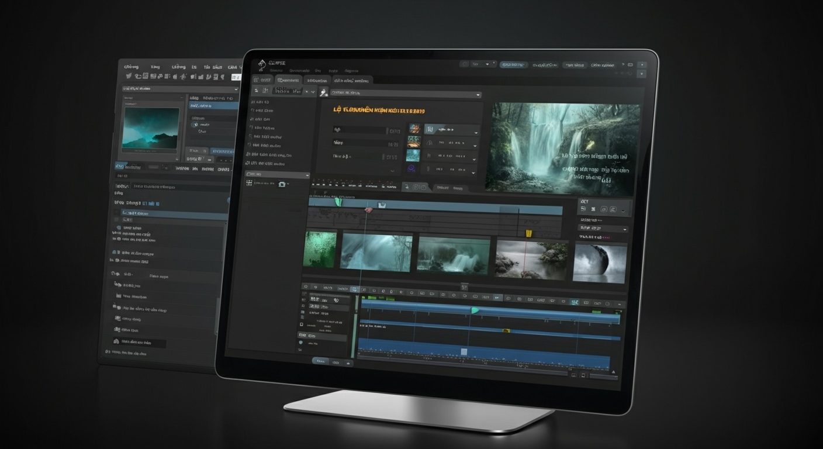Viewport: 823px width, 449px height.
Task: Toggle the track lock icon in the timeline header
Action: (x=302, y=325)
